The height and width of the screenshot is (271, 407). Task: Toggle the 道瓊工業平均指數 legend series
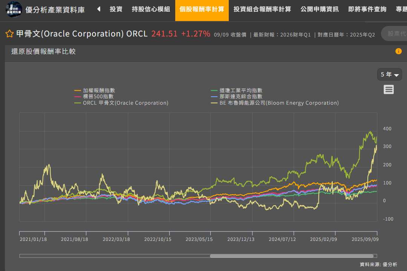coord(236,90)
